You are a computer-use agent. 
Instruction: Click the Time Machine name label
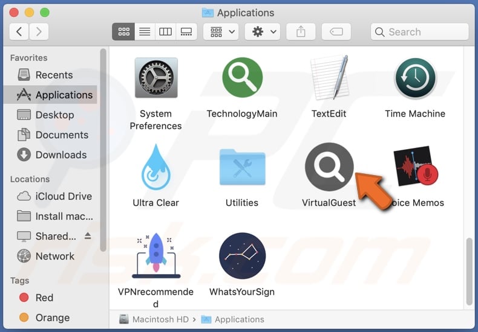[415, 113]
